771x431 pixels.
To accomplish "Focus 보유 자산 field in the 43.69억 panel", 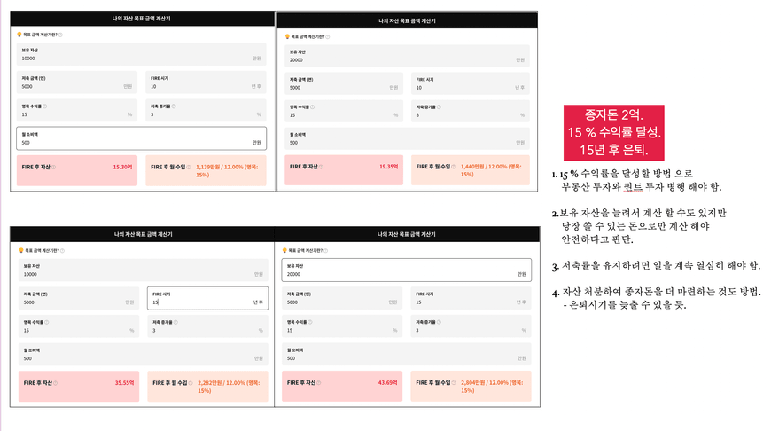I will [x=407, y=270].
